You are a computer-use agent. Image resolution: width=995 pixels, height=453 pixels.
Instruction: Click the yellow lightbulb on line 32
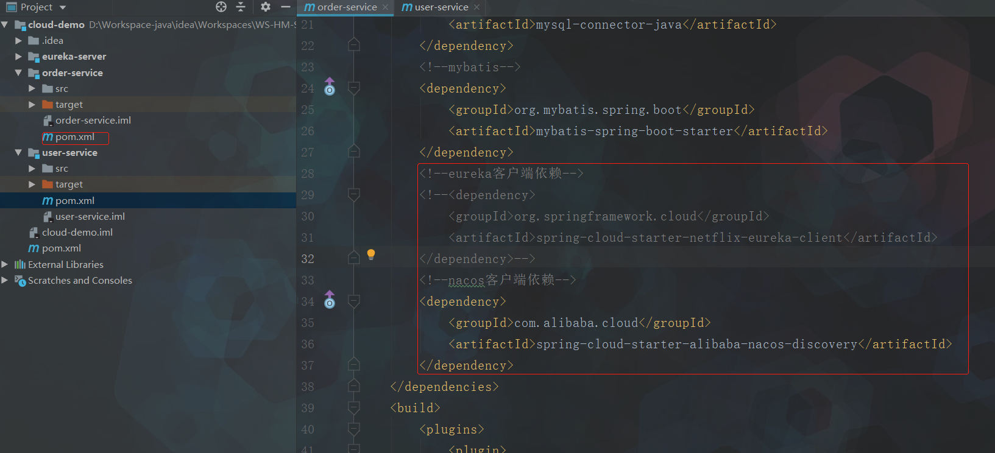click(x=371, y=255)
